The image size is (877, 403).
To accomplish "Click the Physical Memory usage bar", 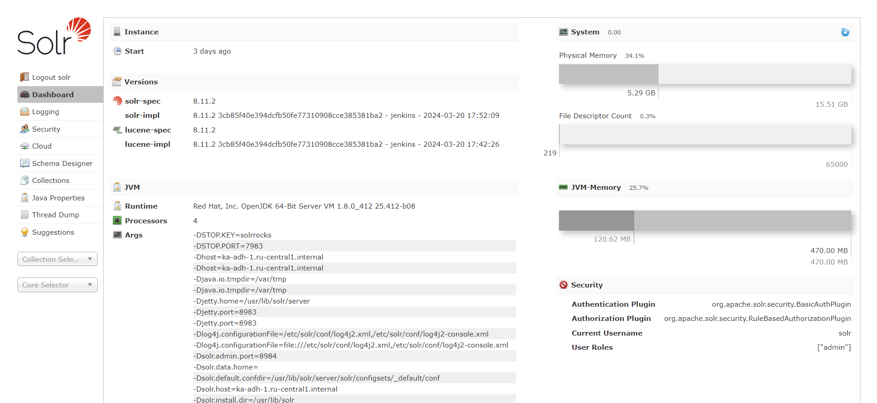I will coord(705,74).
